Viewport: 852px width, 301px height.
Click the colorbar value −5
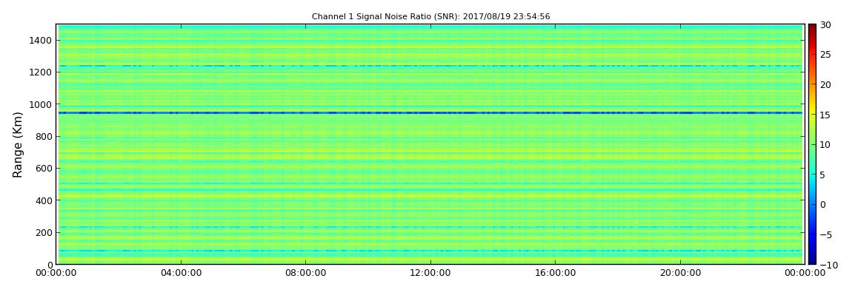click(825, 235)
